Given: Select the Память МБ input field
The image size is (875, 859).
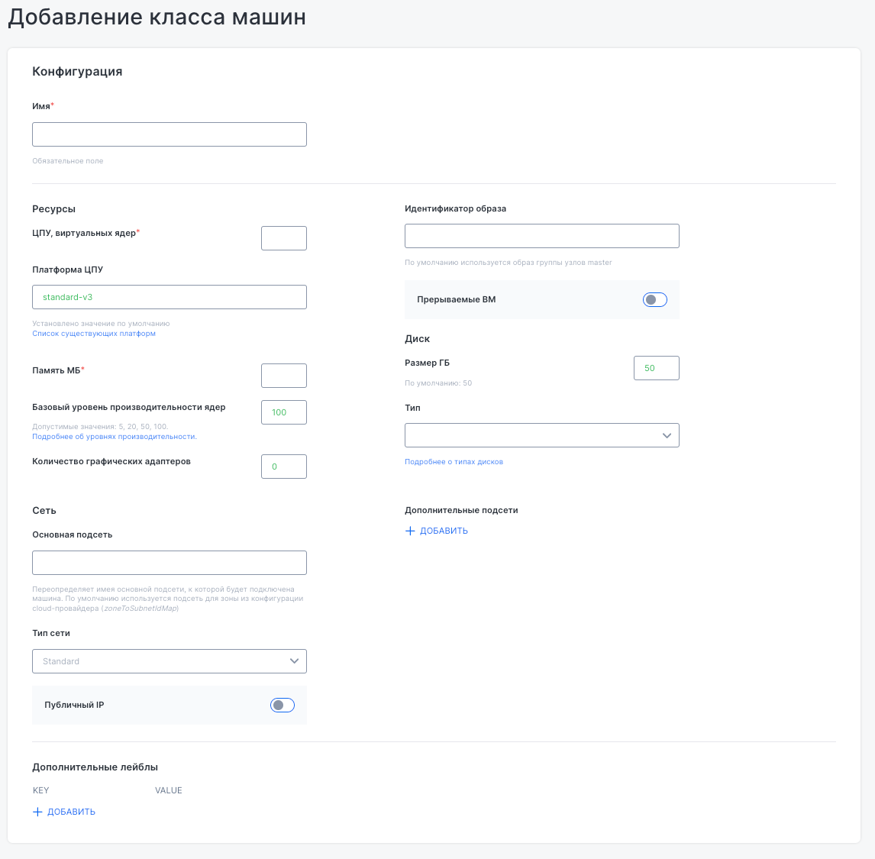Looking at the screenshot, I should coord(283,376).
